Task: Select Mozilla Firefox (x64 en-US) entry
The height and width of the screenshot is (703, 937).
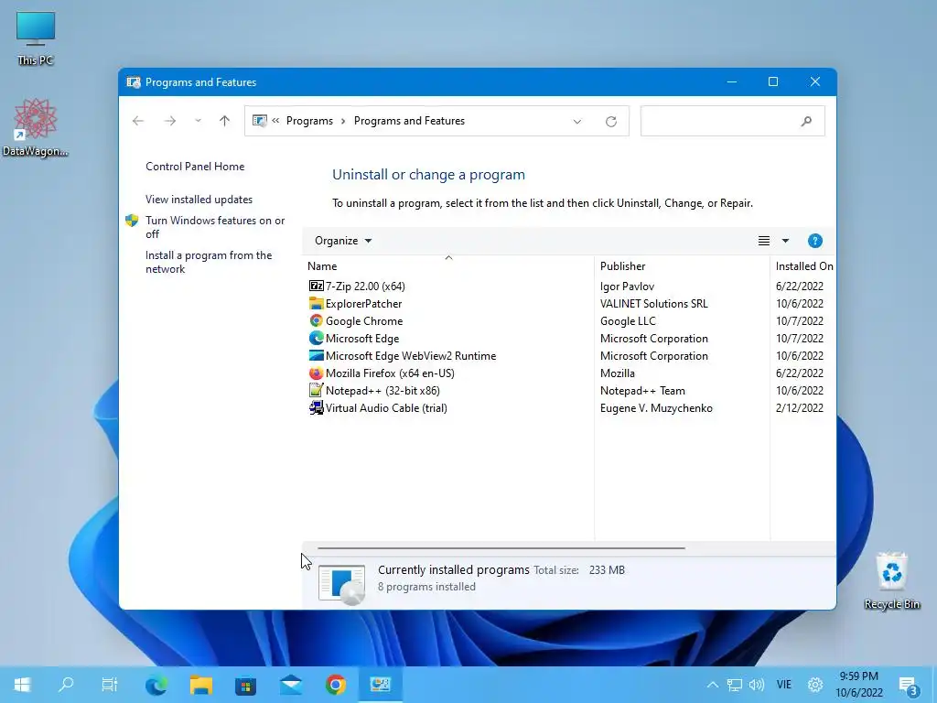Action: 390,373
